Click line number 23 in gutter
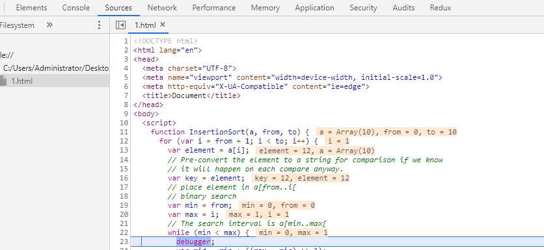 coord(124,242)
